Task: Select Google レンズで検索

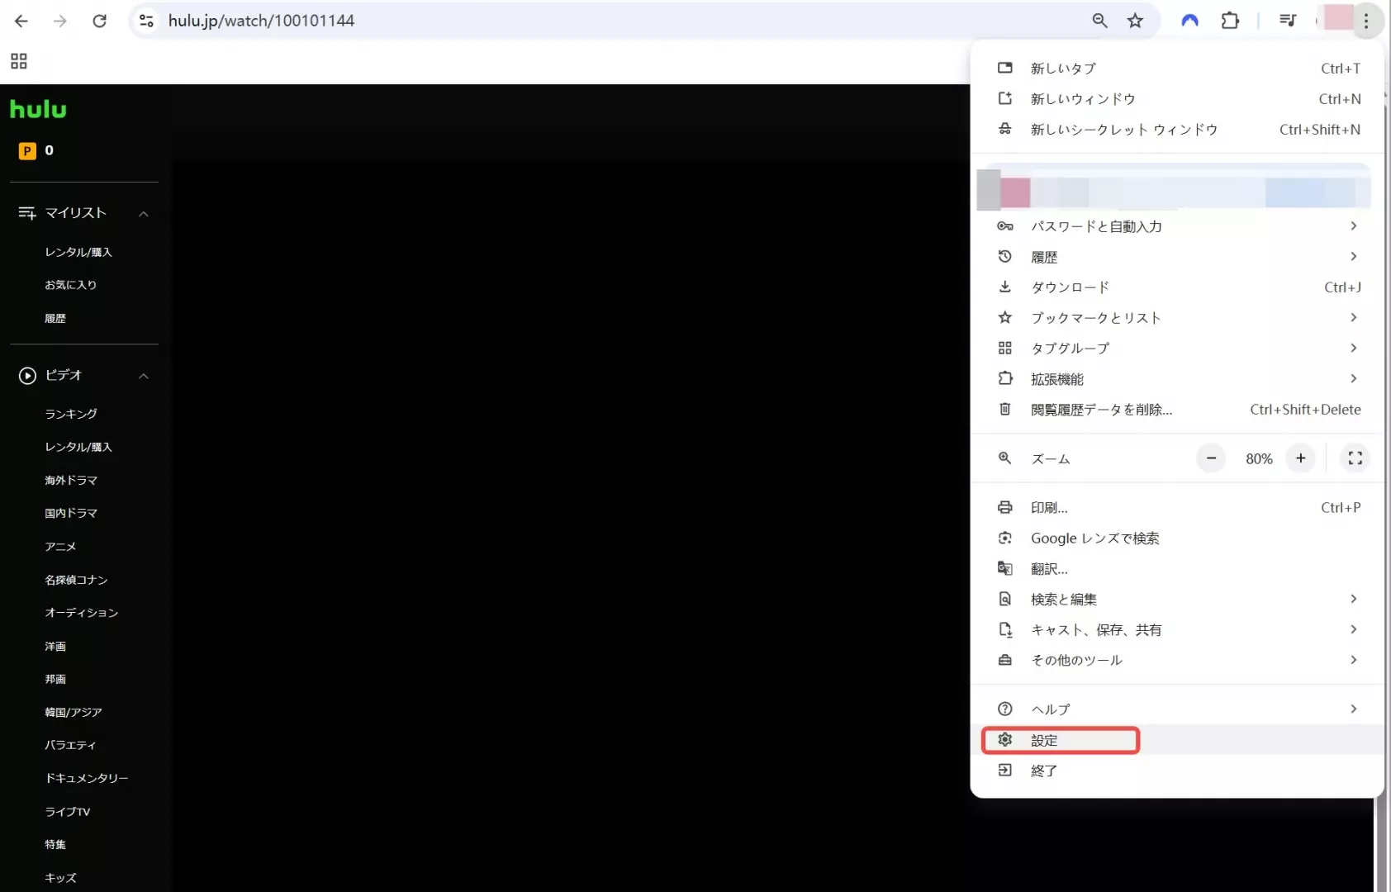Action: (x=1177, y=539)
